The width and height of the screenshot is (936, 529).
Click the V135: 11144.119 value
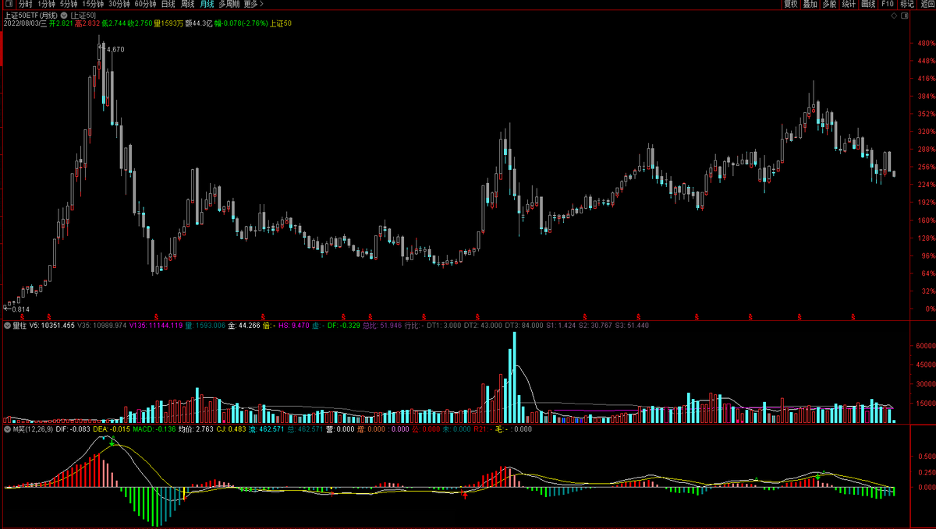tap(156, 325)
